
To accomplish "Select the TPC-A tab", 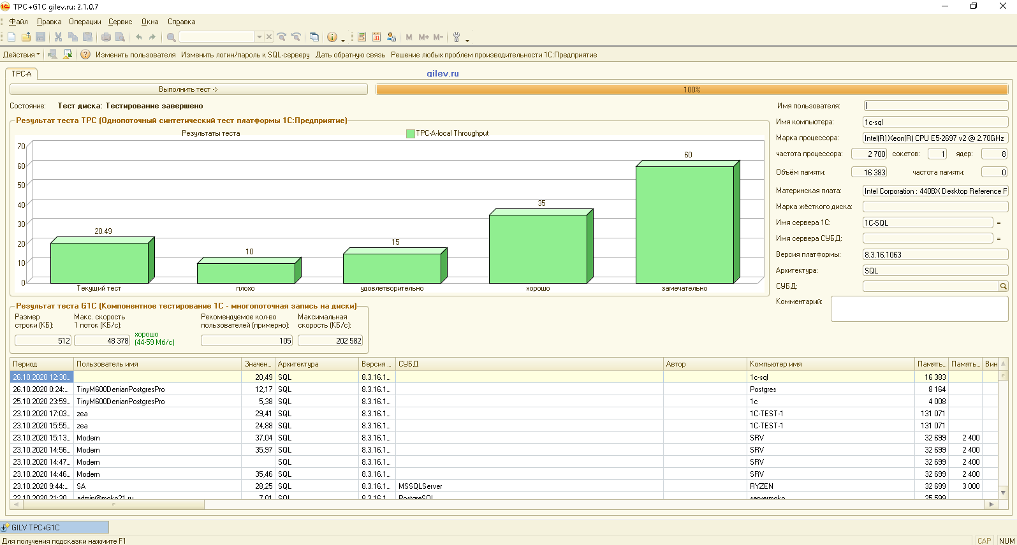I will pos(22,74).
